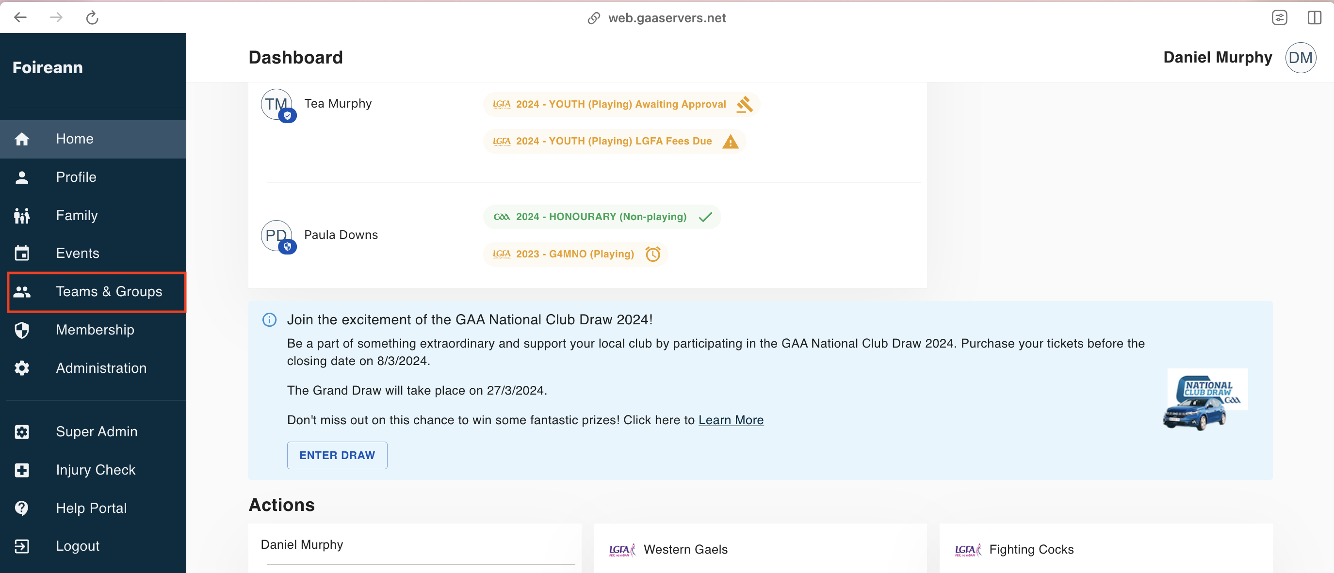
Task: Click the Foireann logo text
Action: point(48,68)
